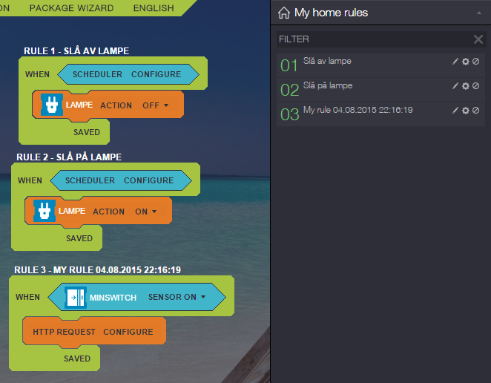Click the Lampe plug icon in Rule 1
The image size is (491, 383).
51,105
